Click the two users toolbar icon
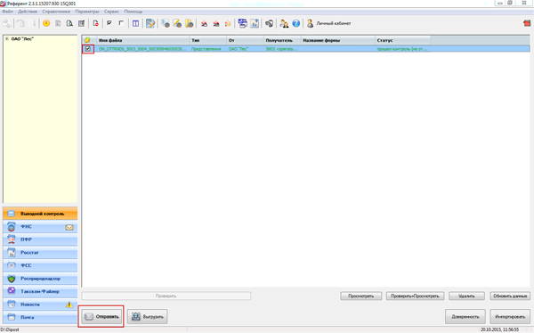534x333 pixels. 284,23
